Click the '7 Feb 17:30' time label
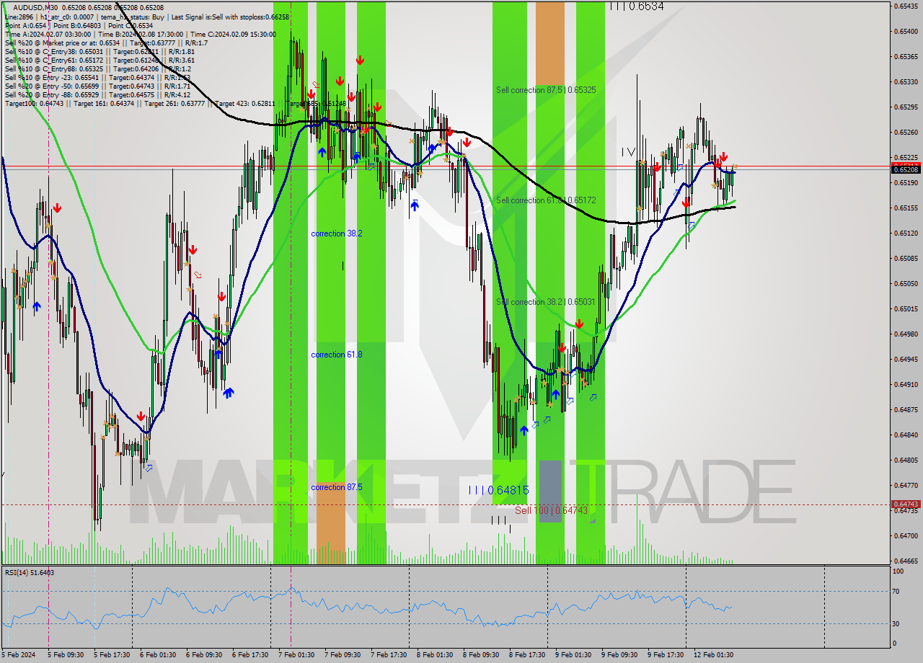The image size is (923, 663). coord(389,655)
